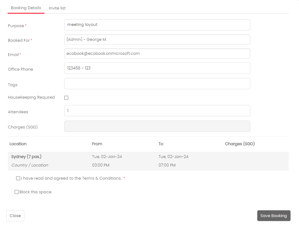
Task: Click the Location column header
Action: (18, 144)
